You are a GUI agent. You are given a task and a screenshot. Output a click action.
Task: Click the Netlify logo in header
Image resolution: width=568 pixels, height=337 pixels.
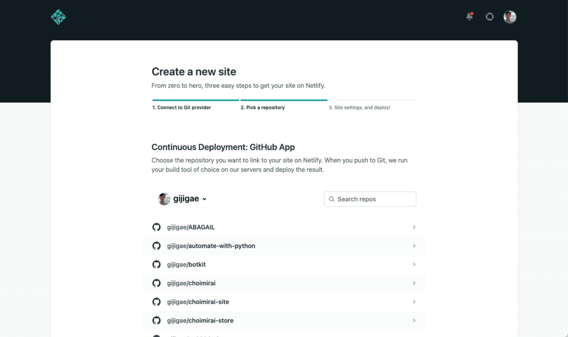(58, 17)
